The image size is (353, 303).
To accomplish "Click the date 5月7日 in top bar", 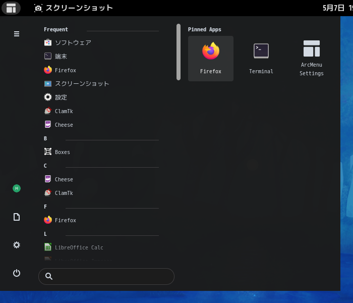I will (x=333, y=8).
